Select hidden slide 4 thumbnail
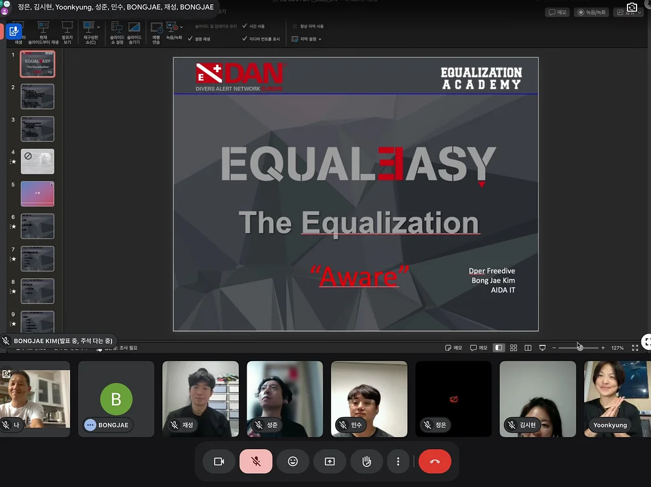The height and width of the screenshot is (487, 651). coord(37,161)
